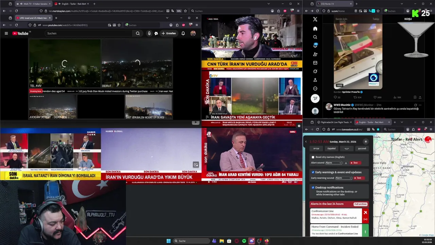Start YouTube voice search with the microphone

click(149, 33)
